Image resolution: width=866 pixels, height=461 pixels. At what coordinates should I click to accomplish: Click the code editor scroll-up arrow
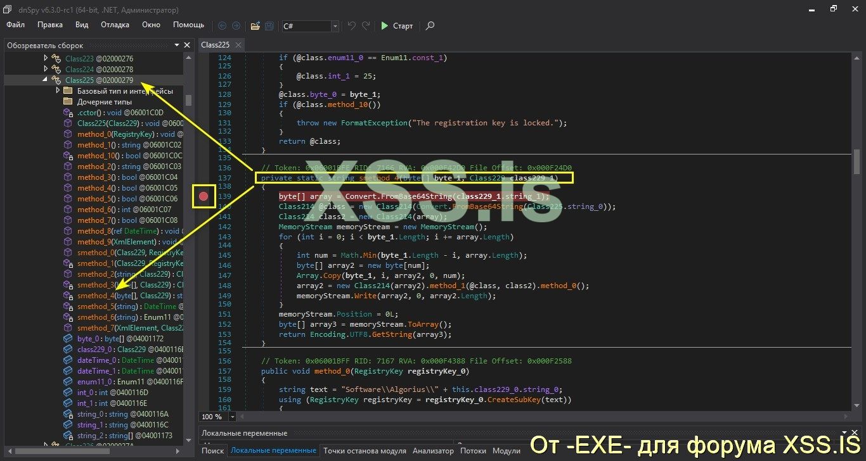click(x=856, y=57)
